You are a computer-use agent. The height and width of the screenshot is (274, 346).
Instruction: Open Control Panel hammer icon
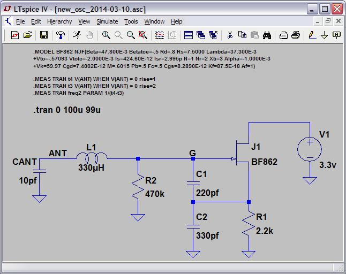point(61,35)
